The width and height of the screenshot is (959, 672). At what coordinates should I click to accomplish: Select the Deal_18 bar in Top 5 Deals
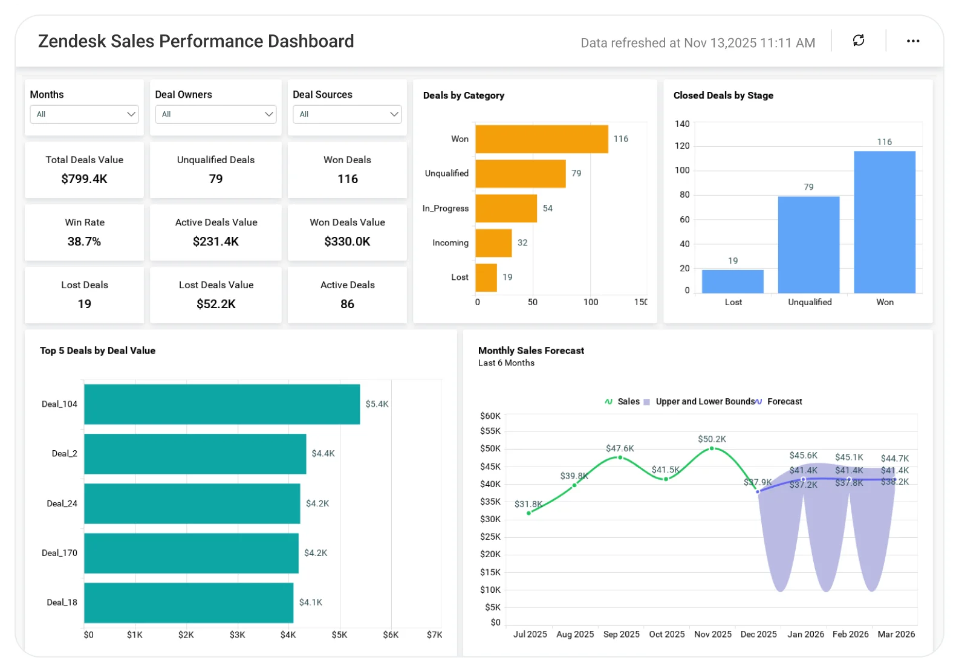click(189, 603)
